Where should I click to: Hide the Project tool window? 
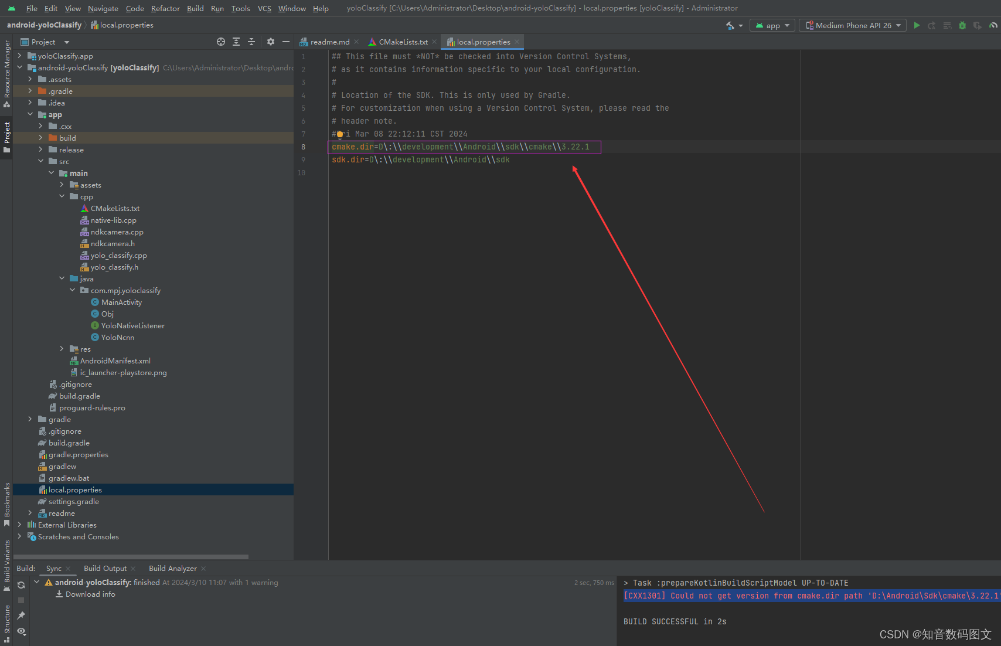286,42
